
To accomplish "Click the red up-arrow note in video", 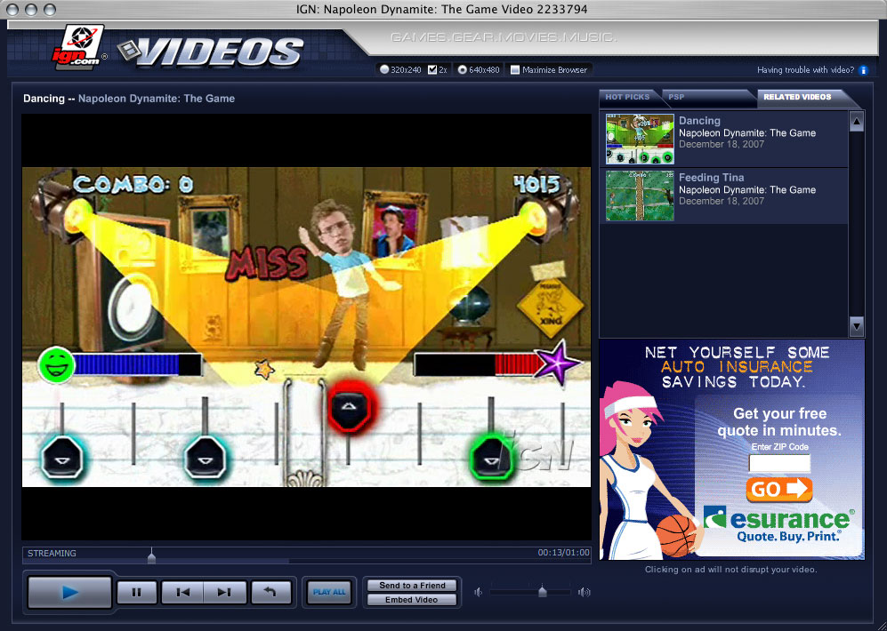I will tap(351, 406).
